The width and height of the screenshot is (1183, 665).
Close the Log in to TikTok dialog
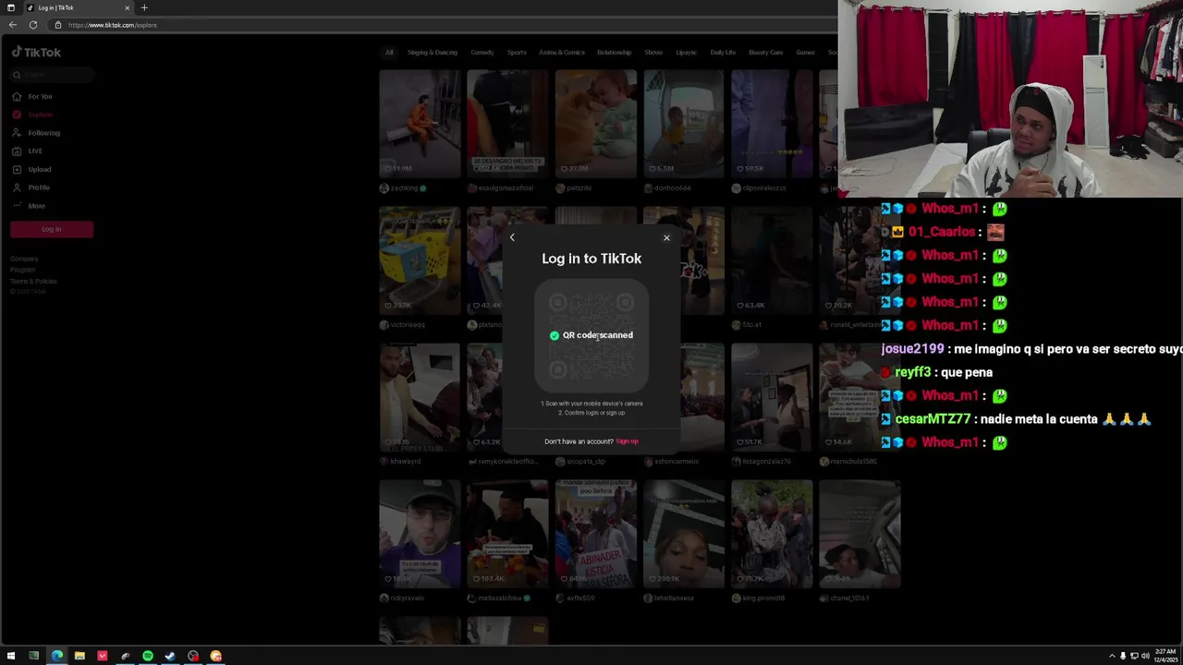(666, 237)
